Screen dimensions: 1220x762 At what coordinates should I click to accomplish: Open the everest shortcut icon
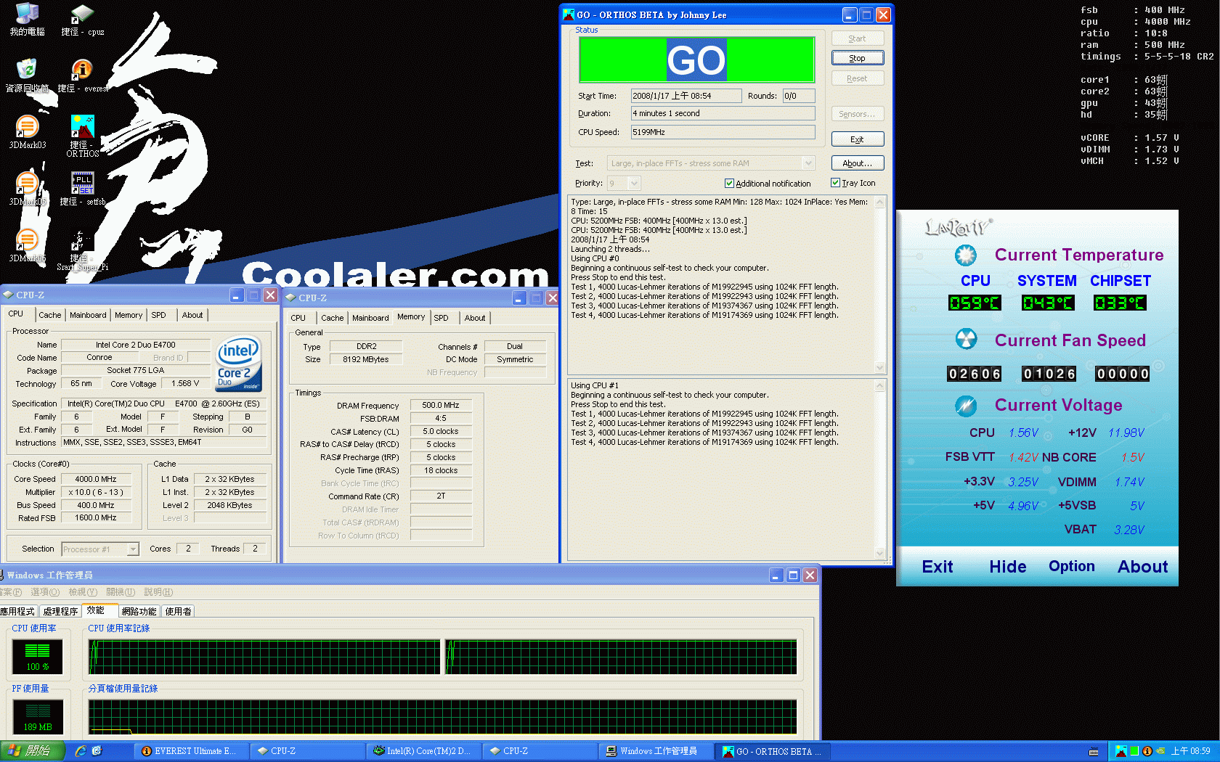(x=82, y=75)
